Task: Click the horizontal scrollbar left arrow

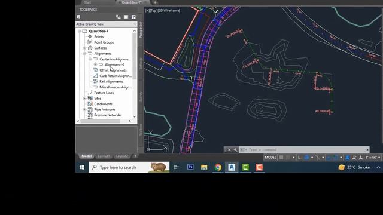Action: point(78,121)
